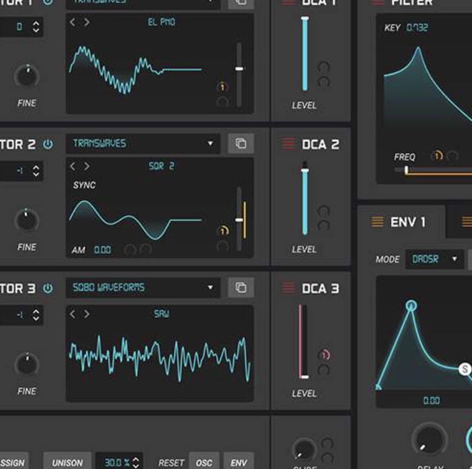Click orange mod slot 1 next to filter FREQ
Screen dimensions: 472x469
[437, 156]
